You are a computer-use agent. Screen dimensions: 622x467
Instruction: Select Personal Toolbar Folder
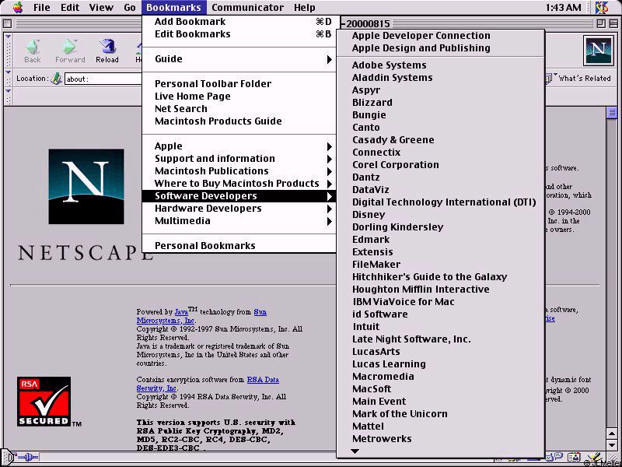[239, 84]
